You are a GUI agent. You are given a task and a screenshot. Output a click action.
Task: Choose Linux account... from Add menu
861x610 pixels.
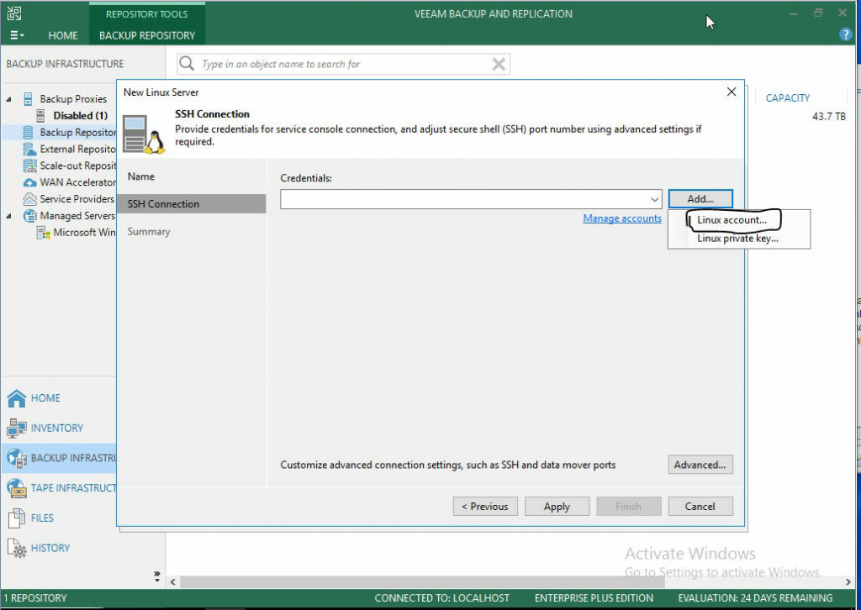coord(732,220)
